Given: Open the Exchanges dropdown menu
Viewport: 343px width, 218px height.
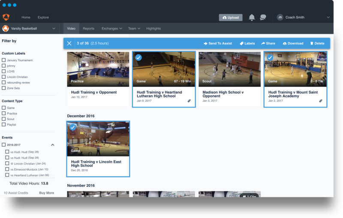Looking at the screenshot, I should pos(112,29).
